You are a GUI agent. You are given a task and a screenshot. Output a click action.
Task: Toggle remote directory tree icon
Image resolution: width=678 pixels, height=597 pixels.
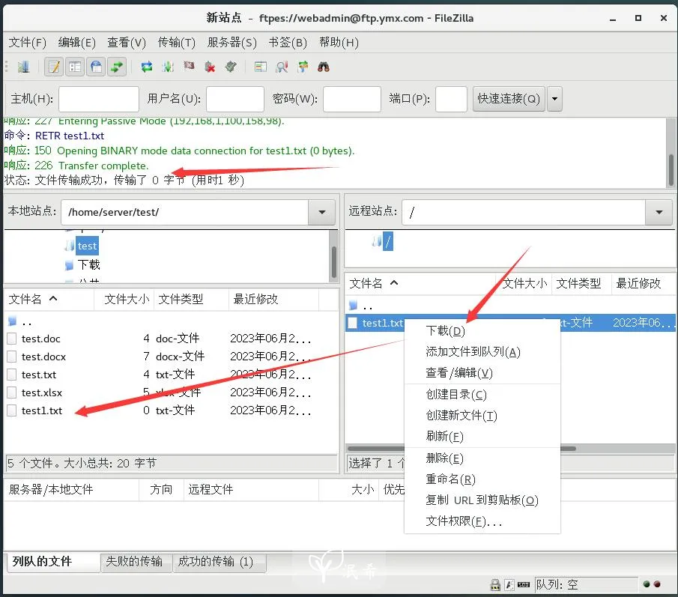coord(96,67)
